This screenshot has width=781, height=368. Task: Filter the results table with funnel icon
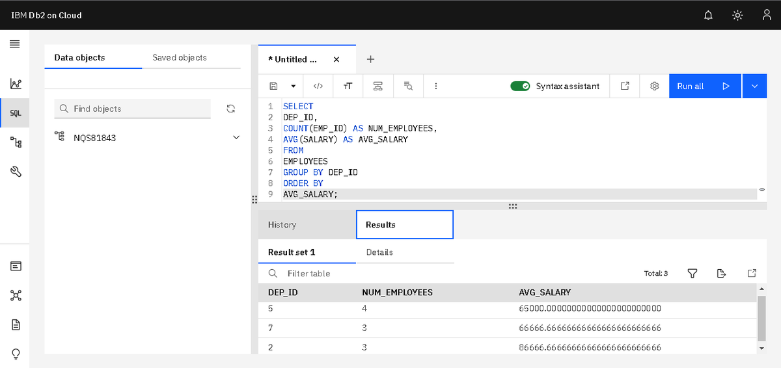692,274
